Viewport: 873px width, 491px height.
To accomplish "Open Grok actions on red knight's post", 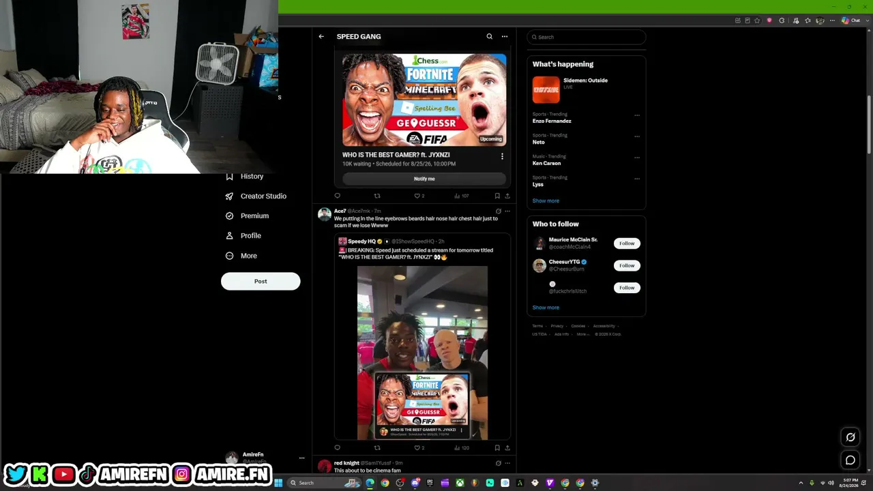I will pyautogui.click(x=499, y=463).
